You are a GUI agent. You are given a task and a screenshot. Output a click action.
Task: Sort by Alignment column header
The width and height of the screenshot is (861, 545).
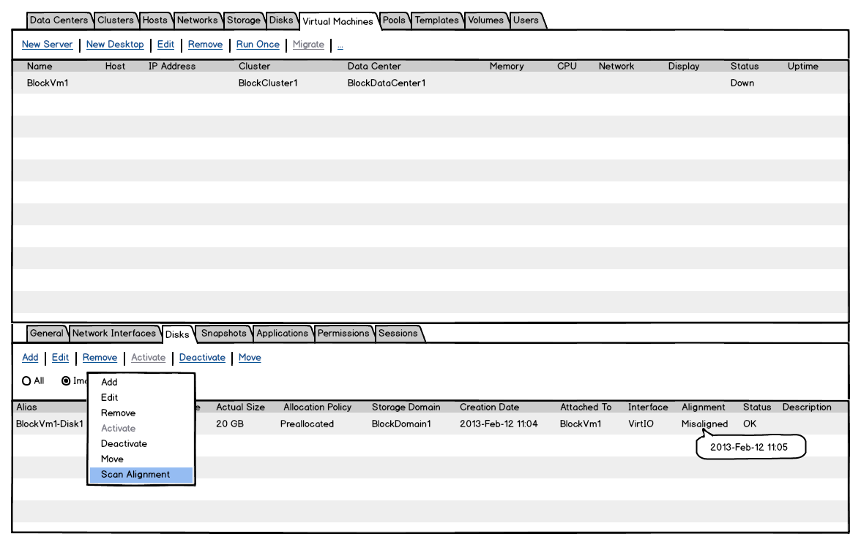click(x=703, y=407)
